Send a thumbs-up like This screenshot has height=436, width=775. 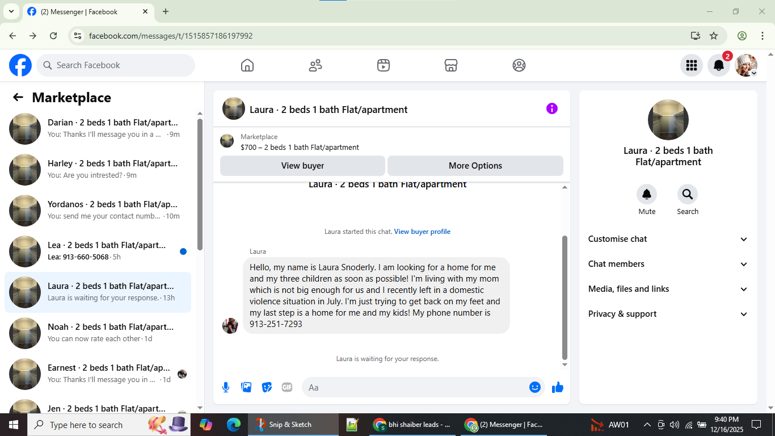click(x=558, y=387)
